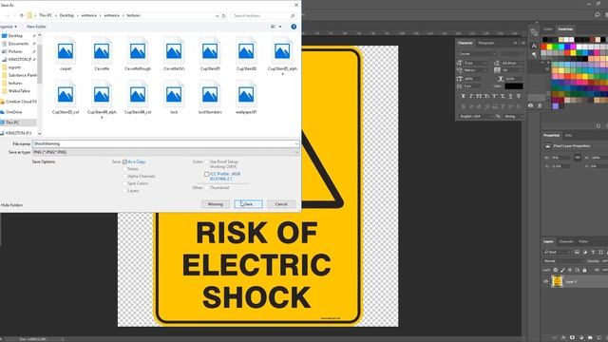Image resolution: width=608 pixels, height=342 pixels.
Task: Toggle Superscript in Character panel
Action: point(494,96)
